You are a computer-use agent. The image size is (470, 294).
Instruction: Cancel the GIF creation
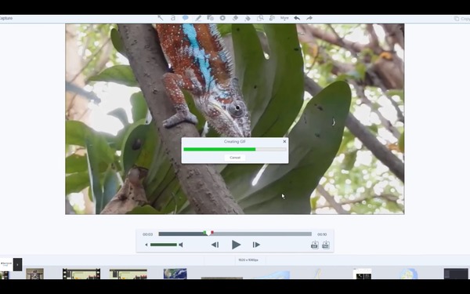(235, 158)
